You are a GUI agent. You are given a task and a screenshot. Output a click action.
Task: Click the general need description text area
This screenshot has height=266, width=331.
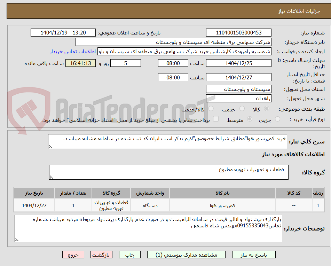pyautogui.click(x=168, y=142)
